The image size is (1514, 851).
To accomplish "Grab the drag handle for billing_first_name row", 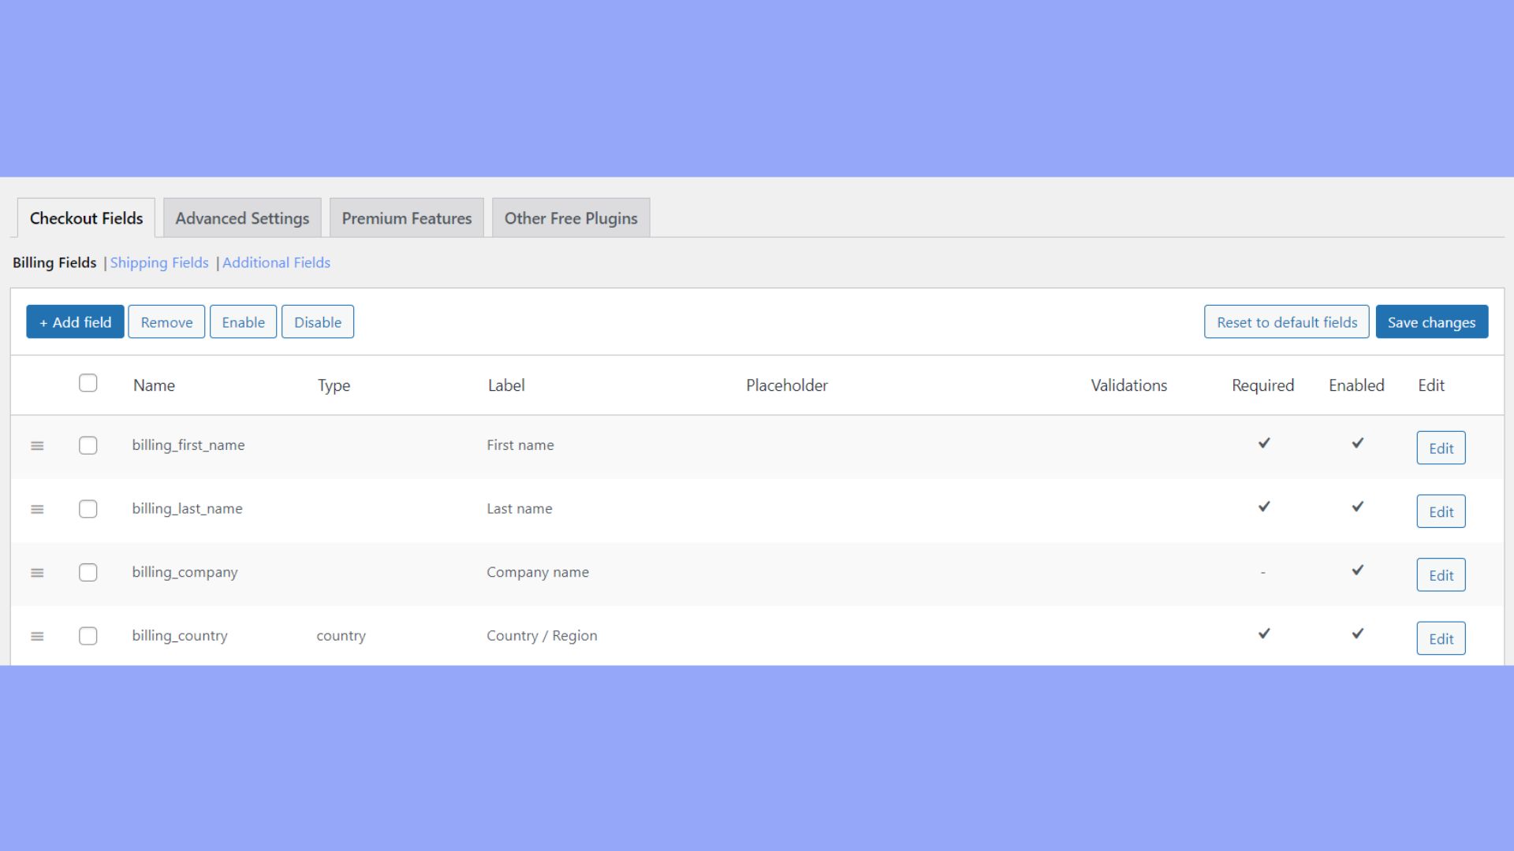I will (x=37, y=445).
